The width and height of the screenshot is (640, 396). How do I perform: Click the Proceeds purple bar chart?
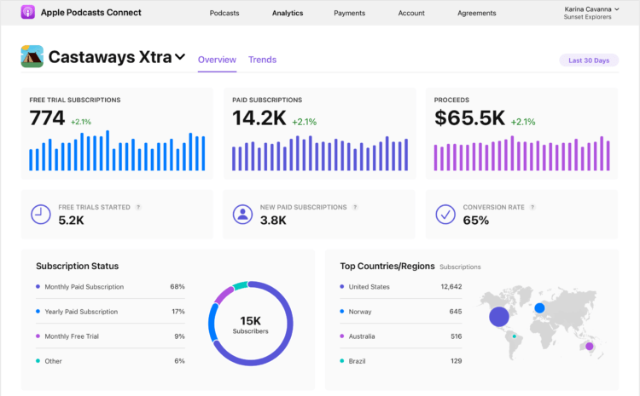pos(522,152)
